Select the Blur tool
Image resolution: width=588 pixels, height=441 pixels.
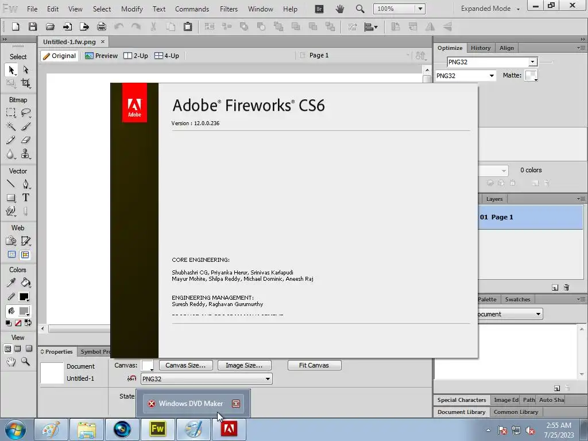pos(11,154)
